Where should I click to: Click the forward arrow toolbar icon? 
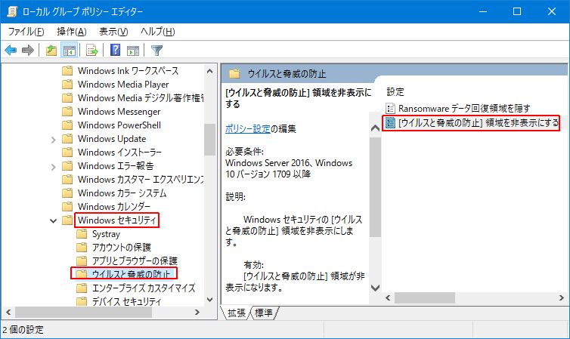point(28,51)
